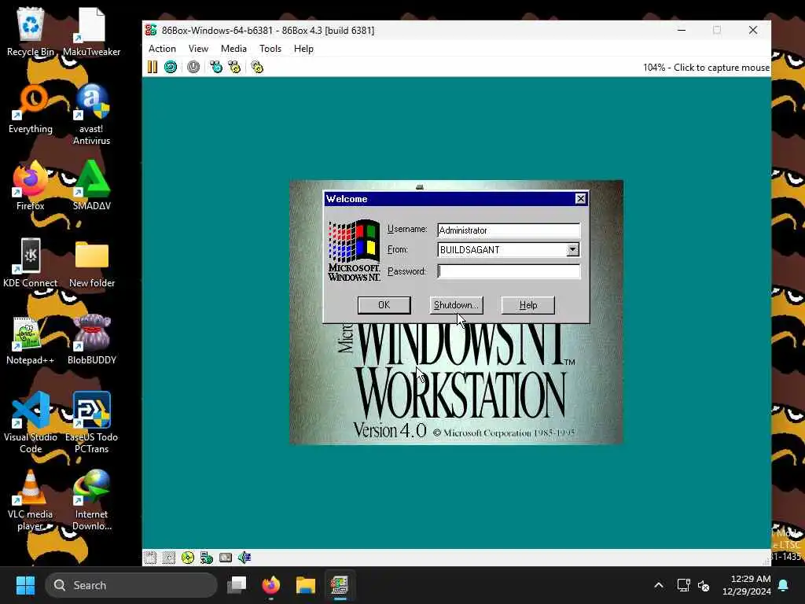This screenshot has height=604, width=805.
Task: Open Everything search desktop icon
Action: pos(31,109)
